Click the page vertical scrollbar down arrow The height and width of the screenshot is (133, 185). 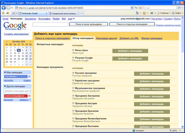click(183, 127)
